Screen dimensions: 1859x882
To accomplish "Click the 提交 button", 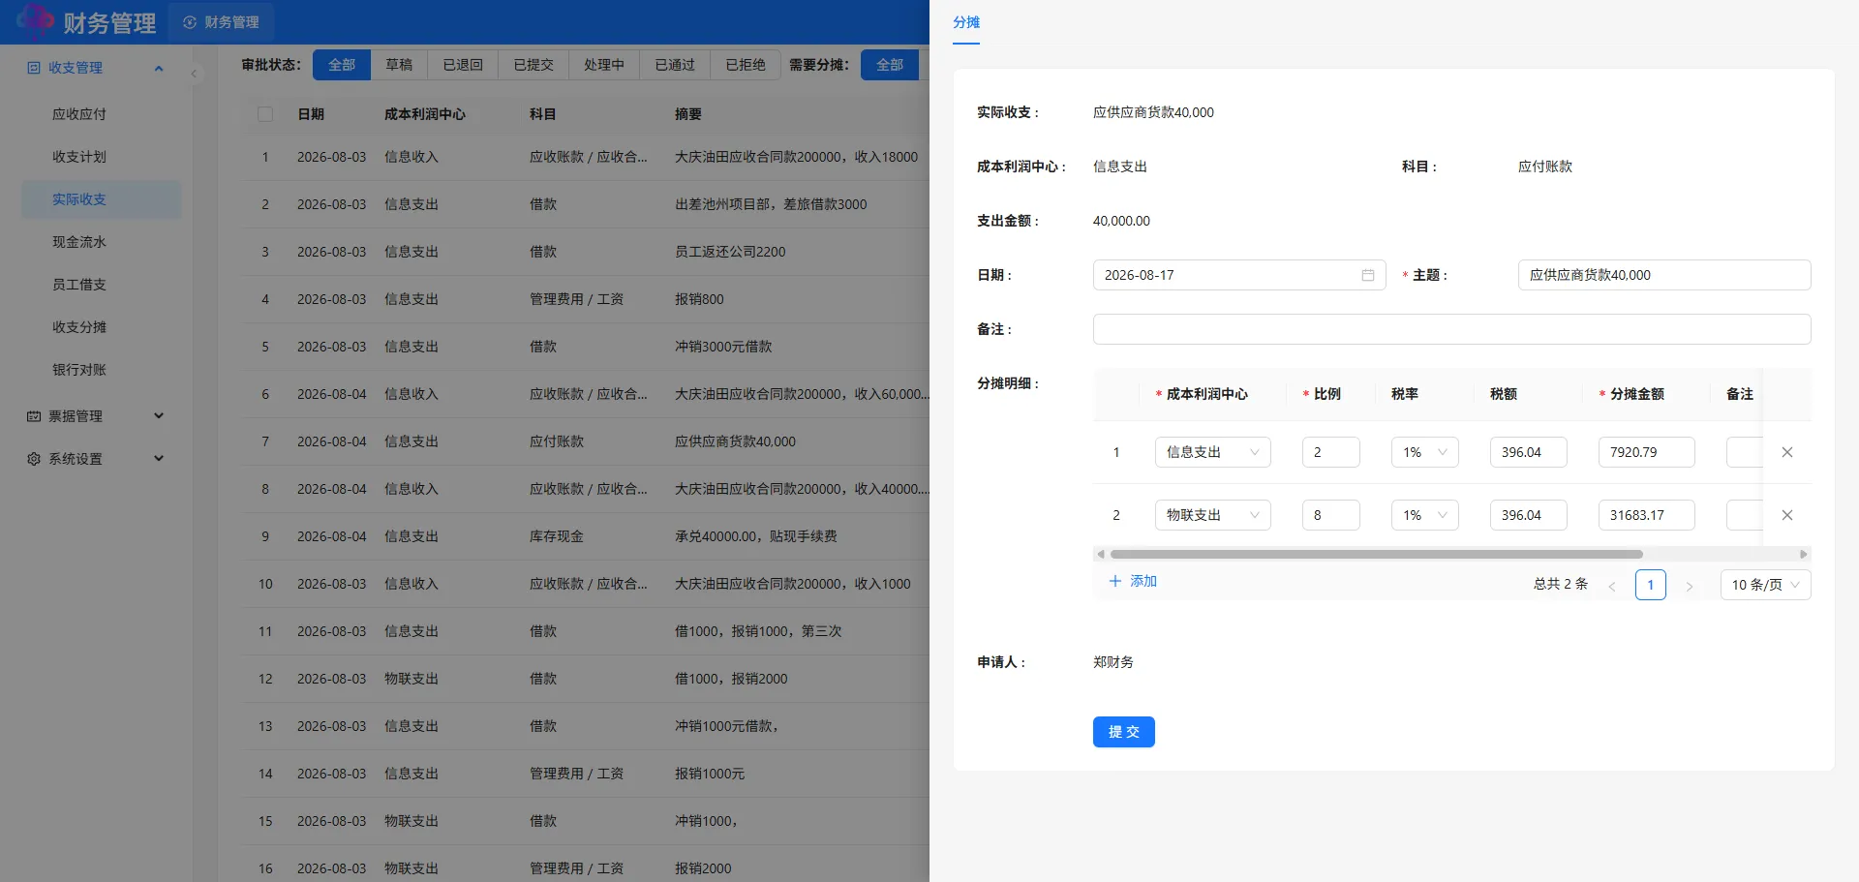I will 1123,732.
